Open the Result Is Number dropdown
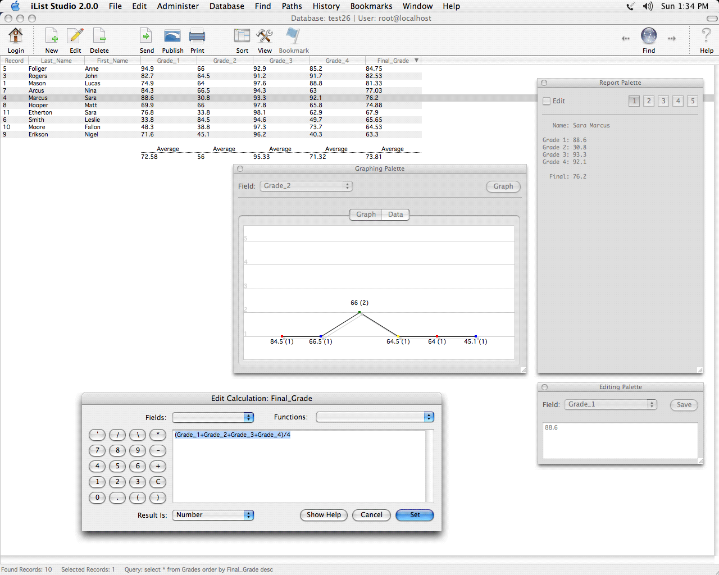719x575 pixels. (x=213, y=515)
